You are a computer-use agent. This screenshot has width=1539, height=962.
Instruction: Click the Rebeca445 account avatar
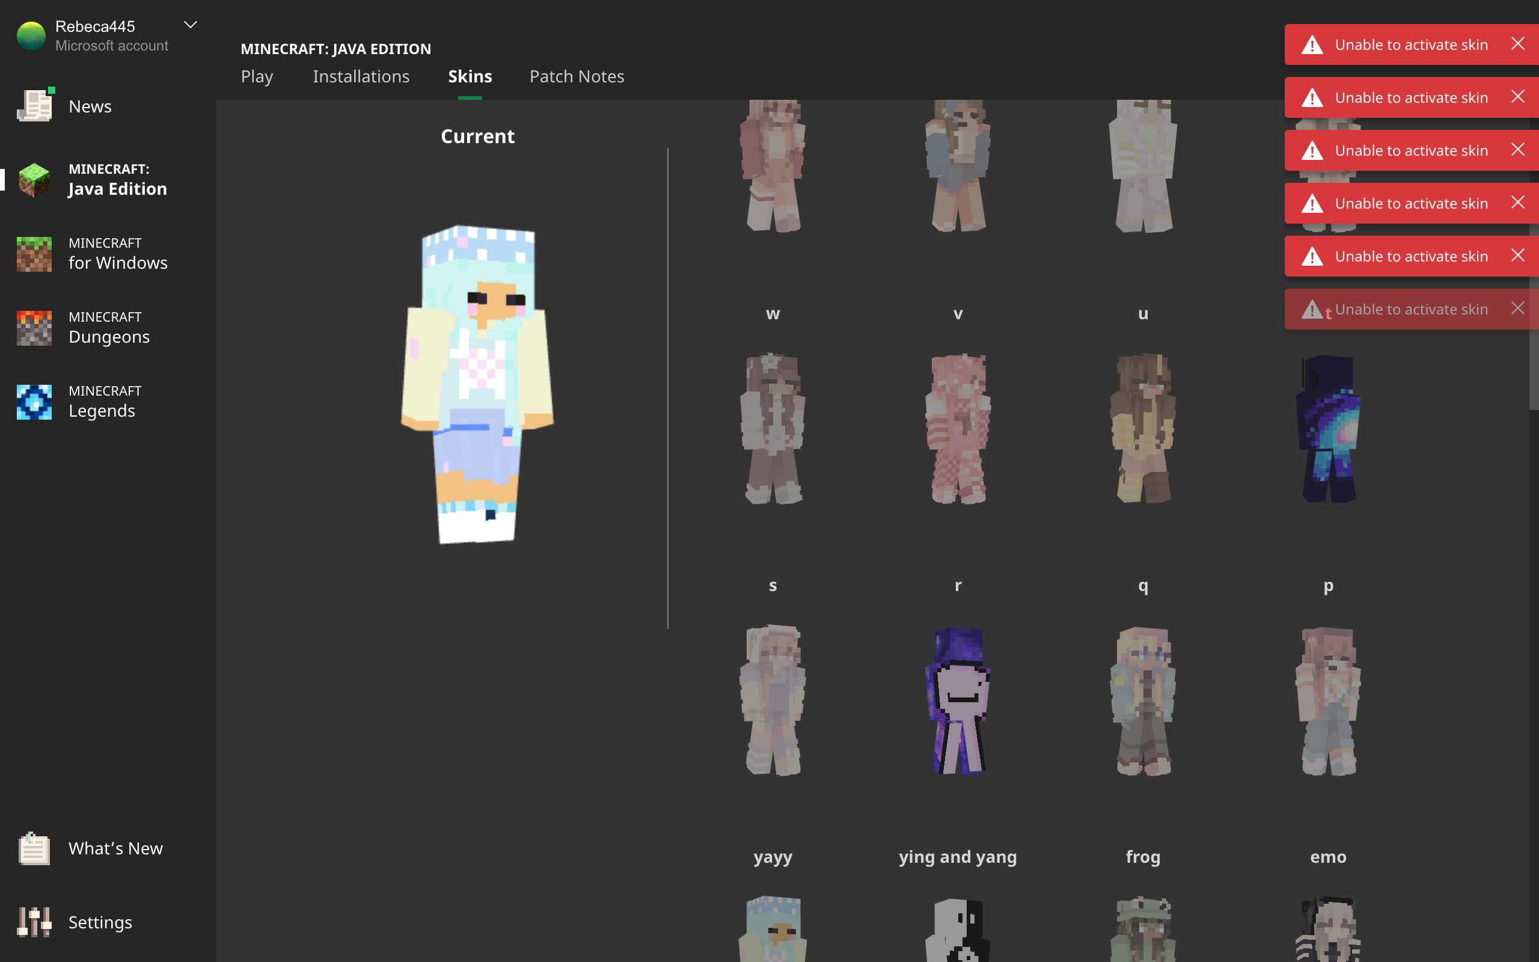click(x=31, y=35)
